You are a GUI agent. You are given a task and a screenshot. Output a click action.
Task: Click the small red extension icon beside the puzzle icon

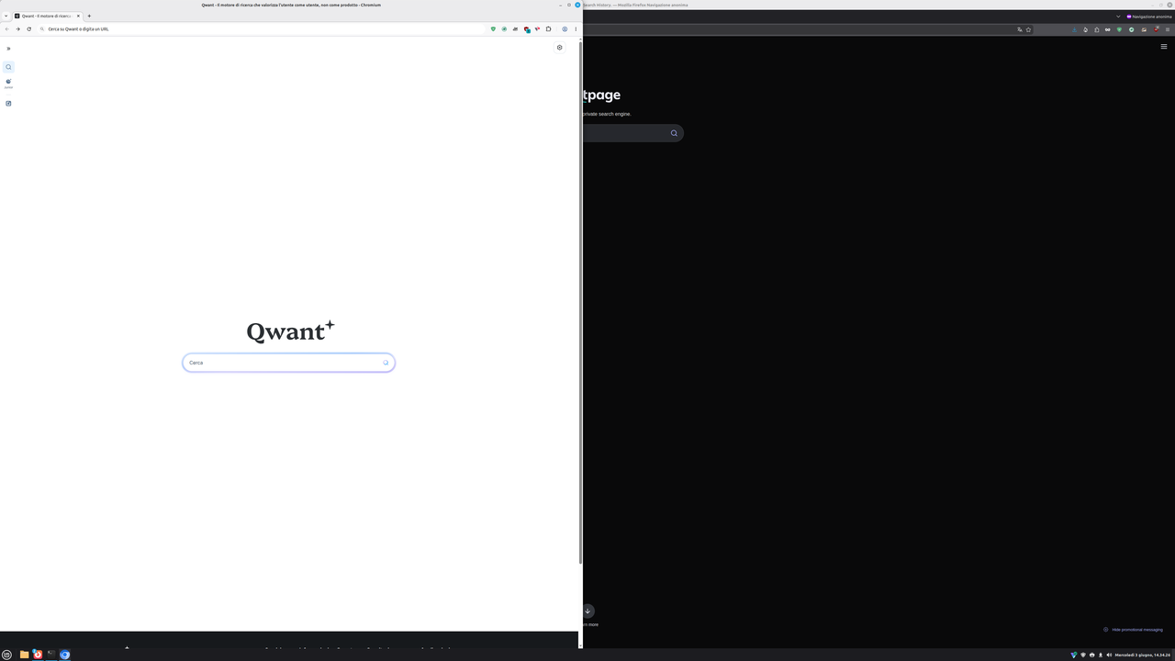537,28
